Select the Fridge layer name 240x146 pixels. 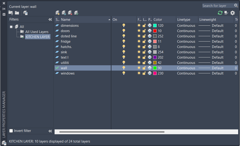65,41
